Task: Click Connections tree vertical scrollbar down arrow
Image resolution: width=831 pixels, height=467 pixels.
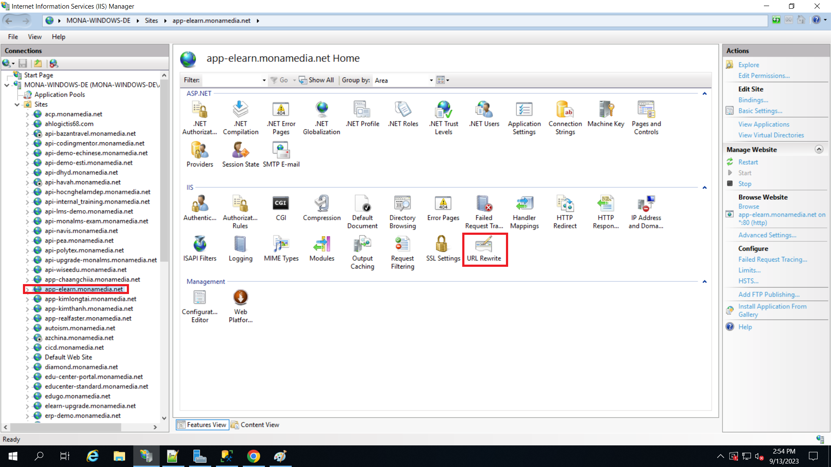Action: click(164, 418)
